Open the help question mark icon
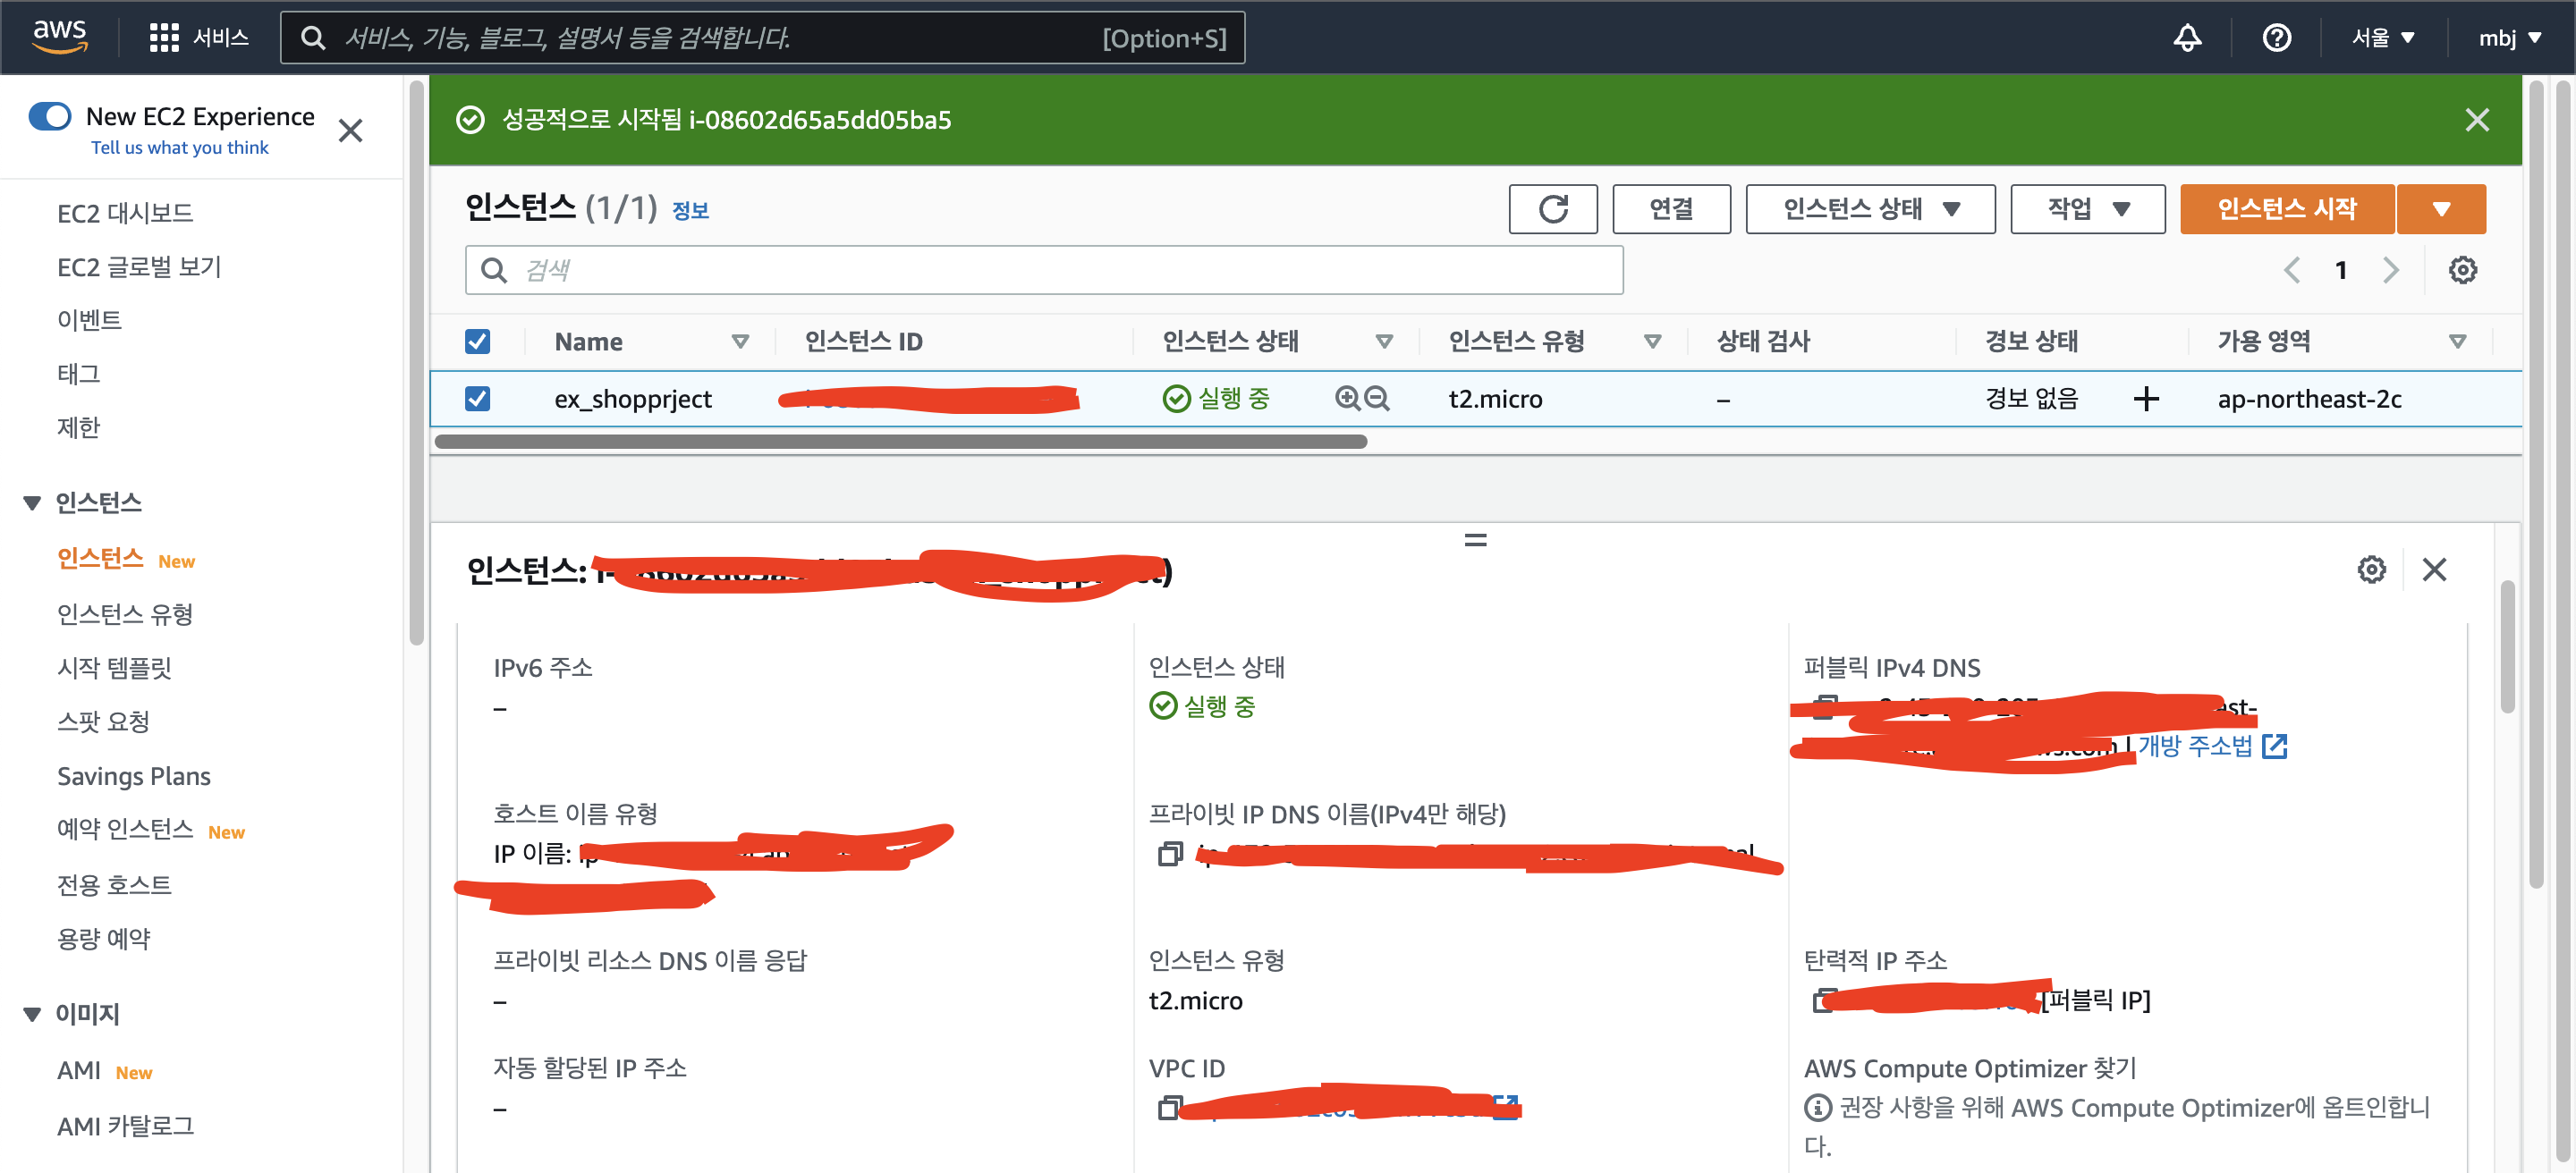This screenshot has width=2576, height=1173. coord(2276,38)
